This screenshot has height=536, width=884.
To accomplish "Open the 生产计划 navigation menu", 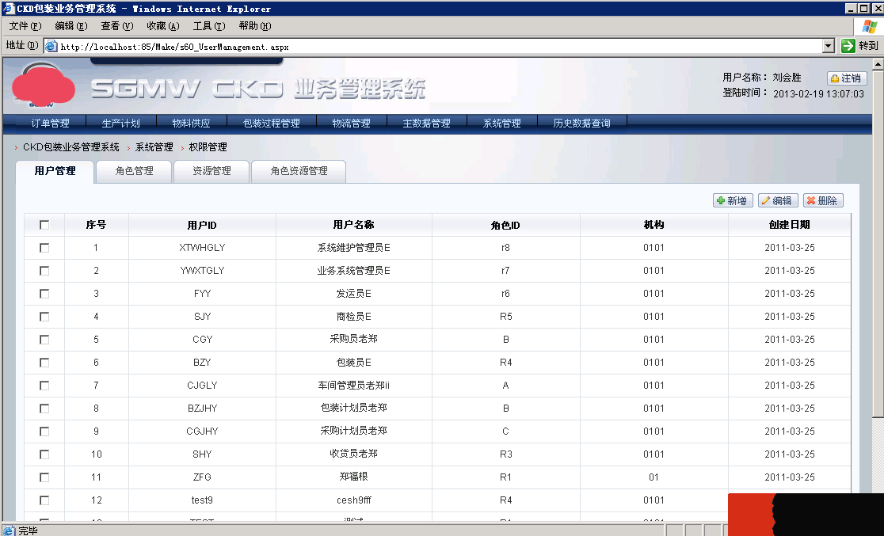I will pyautogui.click(x=120, y=123).
